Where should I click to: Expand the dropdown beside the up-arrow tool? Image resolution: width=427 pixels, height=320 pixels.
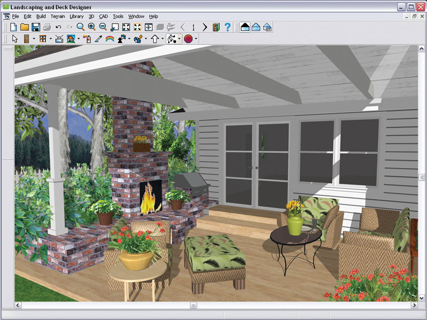click(163, 39)
